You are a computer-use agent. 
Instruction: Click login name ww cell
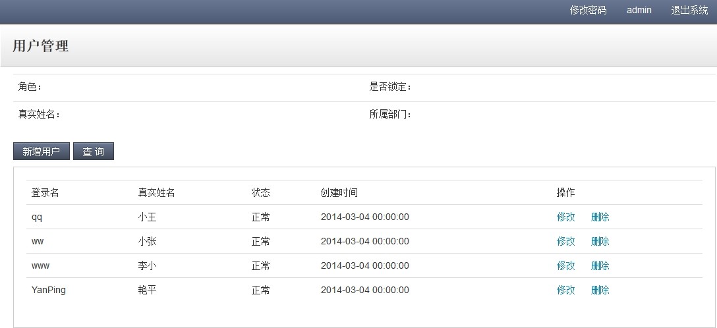[x=38, y=241]
